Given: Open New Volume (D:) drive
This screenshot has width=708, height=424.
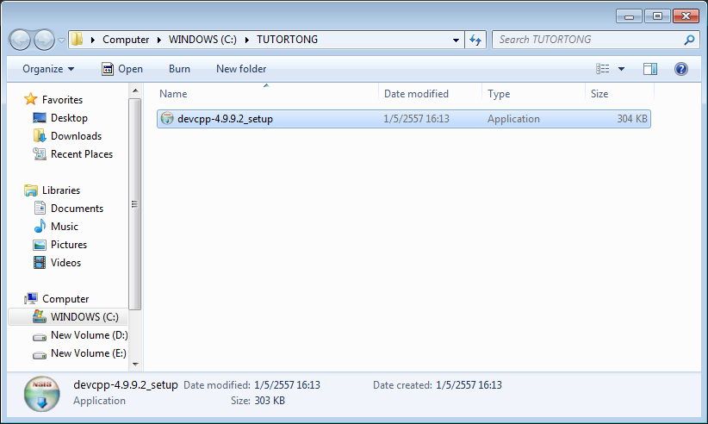Looking at the screenshot, I should [90, 335].
